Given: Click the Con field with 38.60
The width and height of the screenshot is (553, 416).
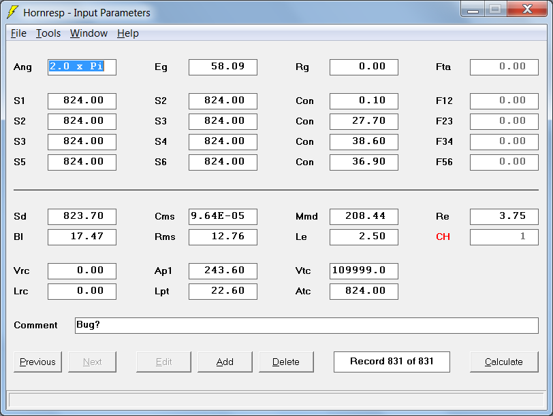Looking at the screenshot, I should click(x=364, y=142).
